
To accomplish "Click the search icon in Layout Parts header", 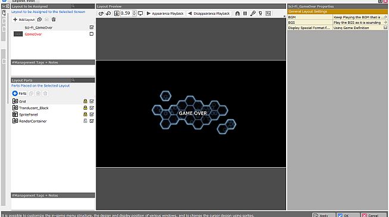I will pos(73,80).
